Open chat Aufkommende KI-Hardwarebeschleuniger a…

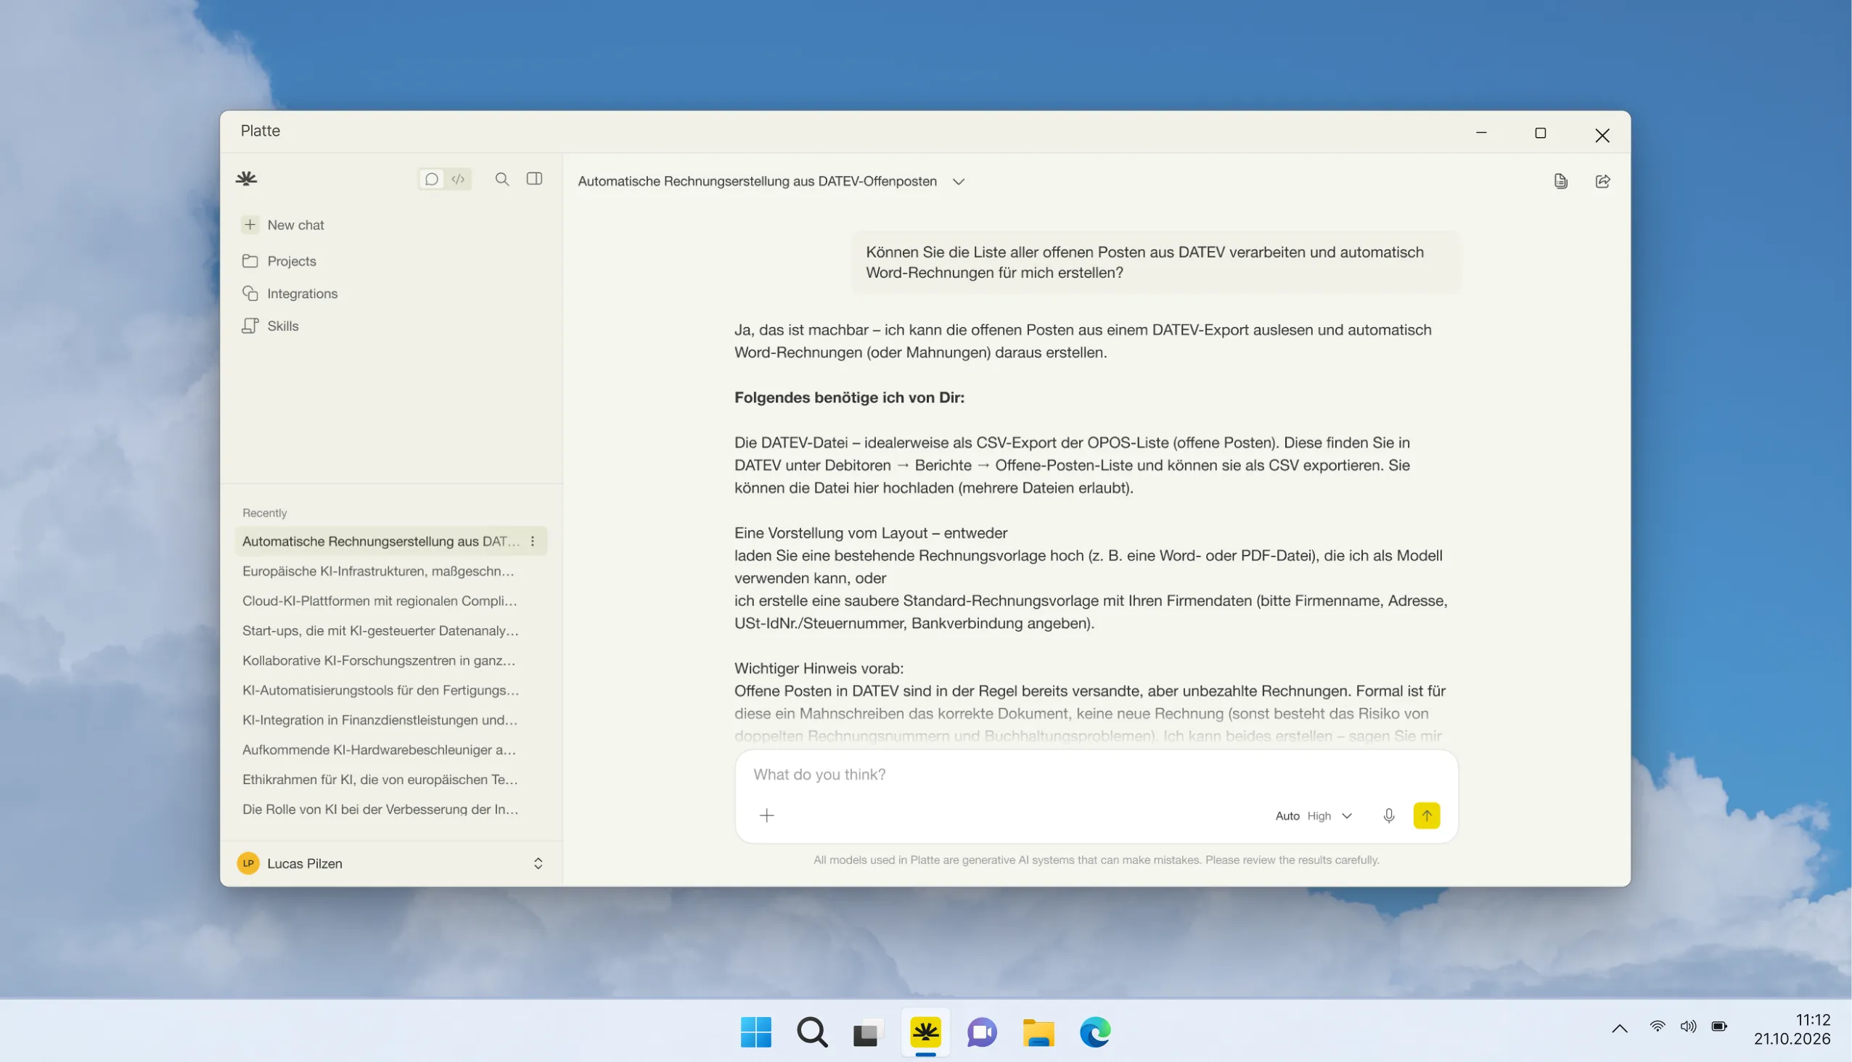pyautogui.click(x=379, y=751)
